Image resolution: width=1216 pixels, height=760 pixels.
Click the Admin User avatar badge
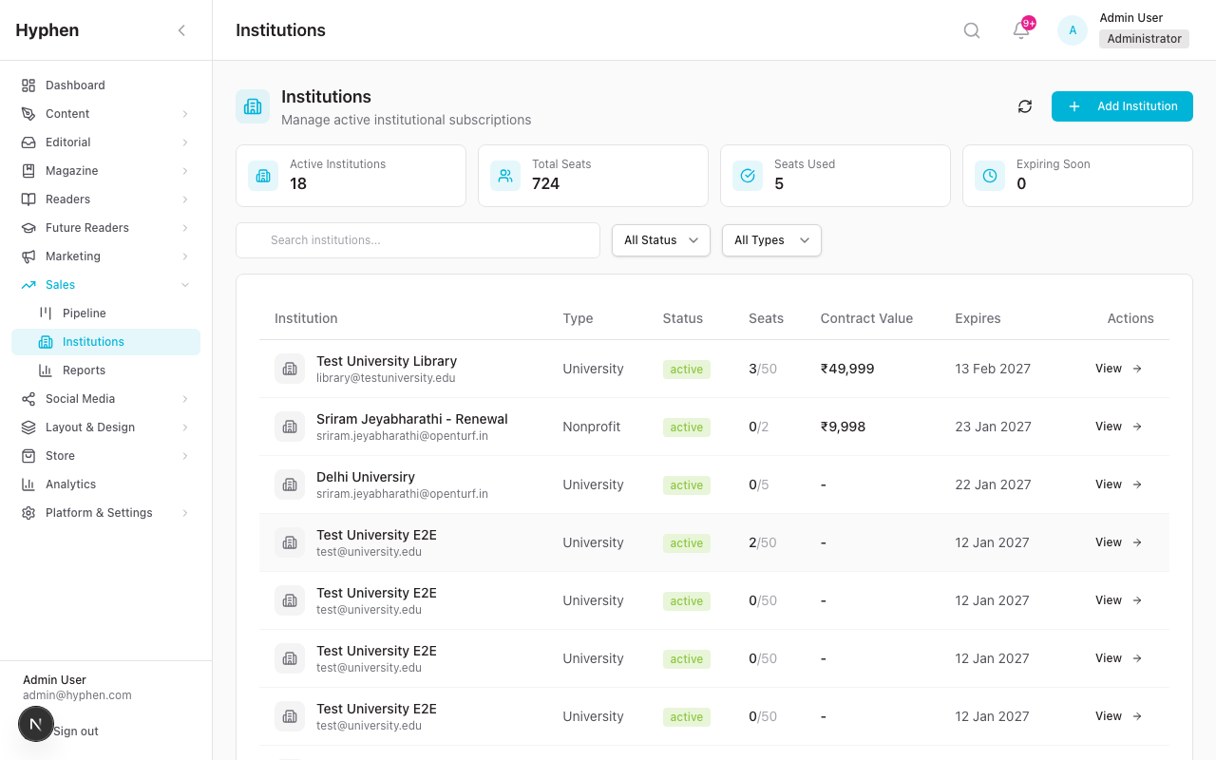click(x=1072, y=29)
